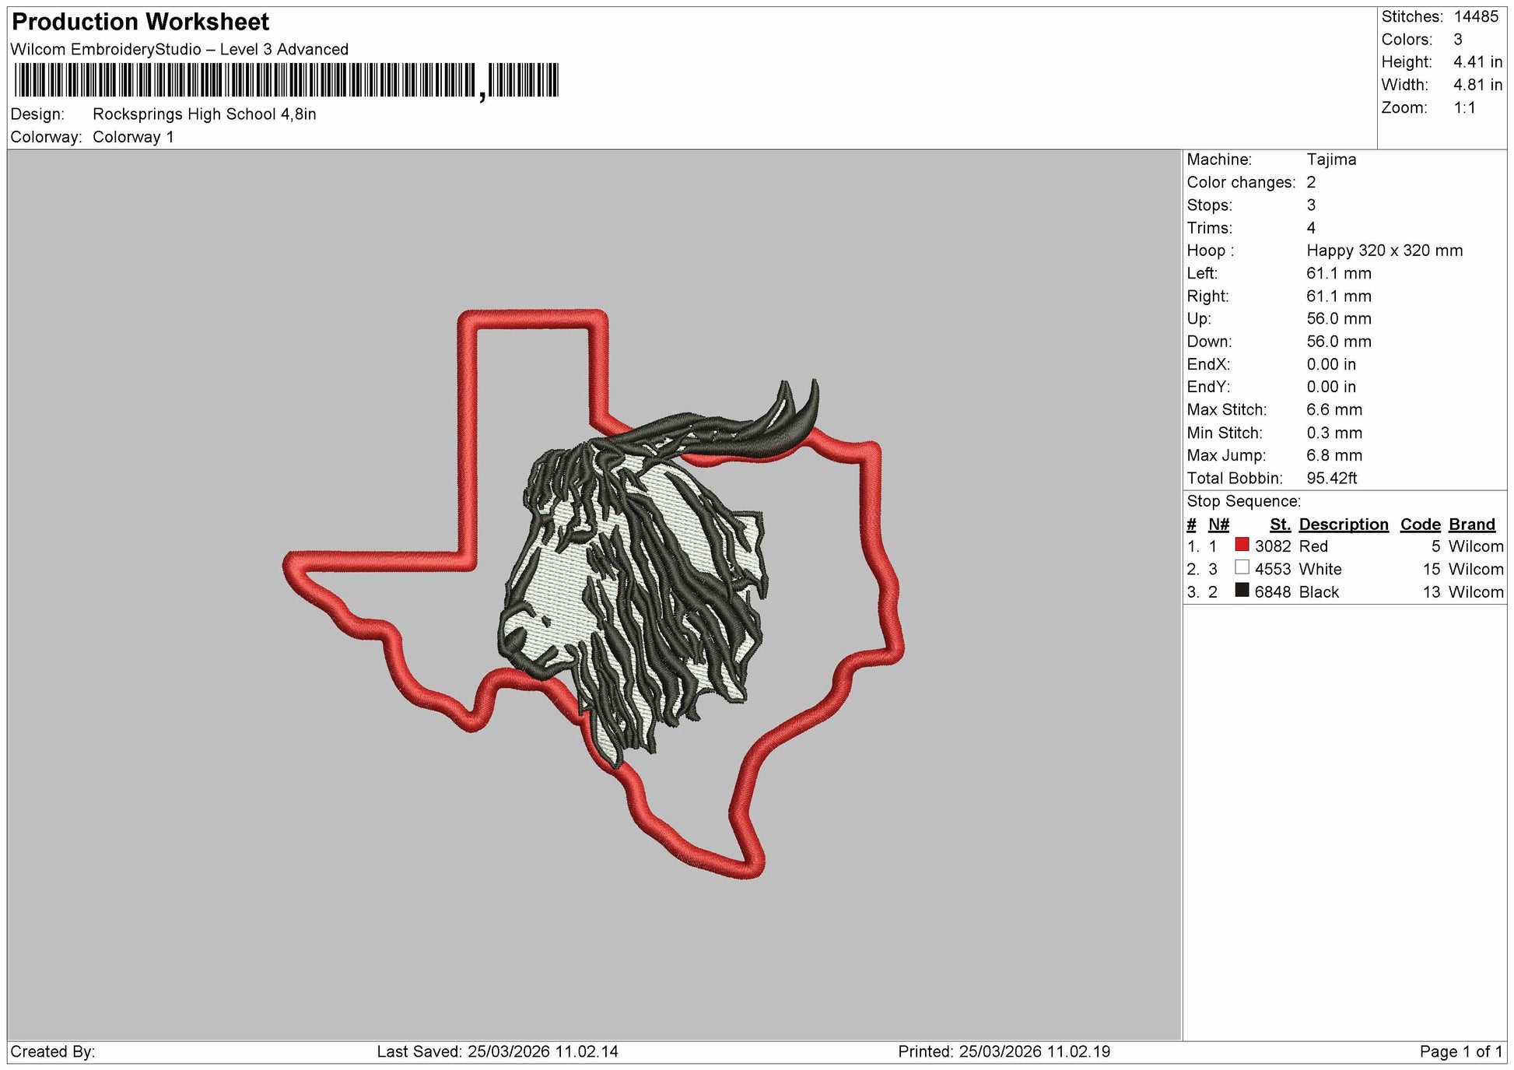Click the Code column header
Image resolution: width=1514 pixels, height=1070 pixels.
click(1420, 524)
